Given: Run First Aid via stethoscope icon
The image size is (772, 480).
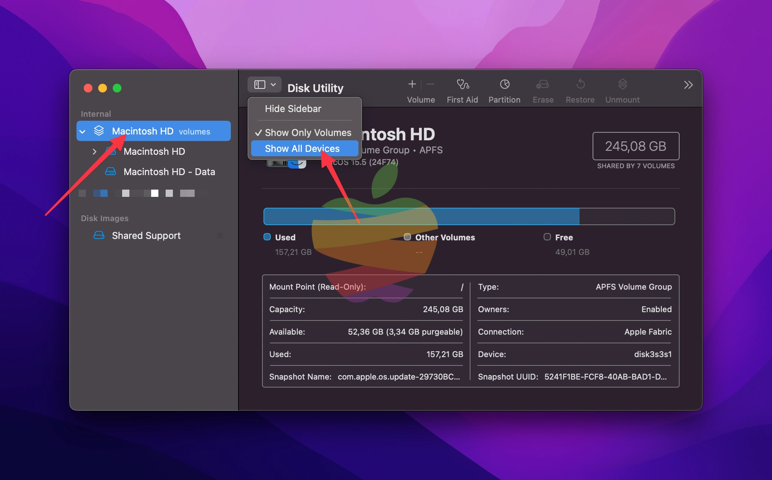Looking at the screenshot, I should [x=462, y=84].
